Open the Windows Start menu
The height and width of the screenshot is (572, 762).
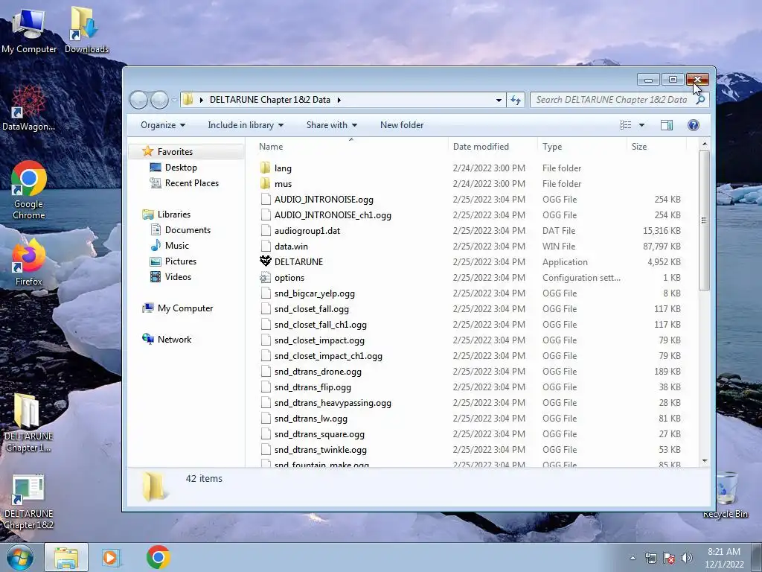20,557
